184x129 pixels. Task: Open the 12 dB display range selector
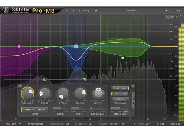[x=170, y=17]
